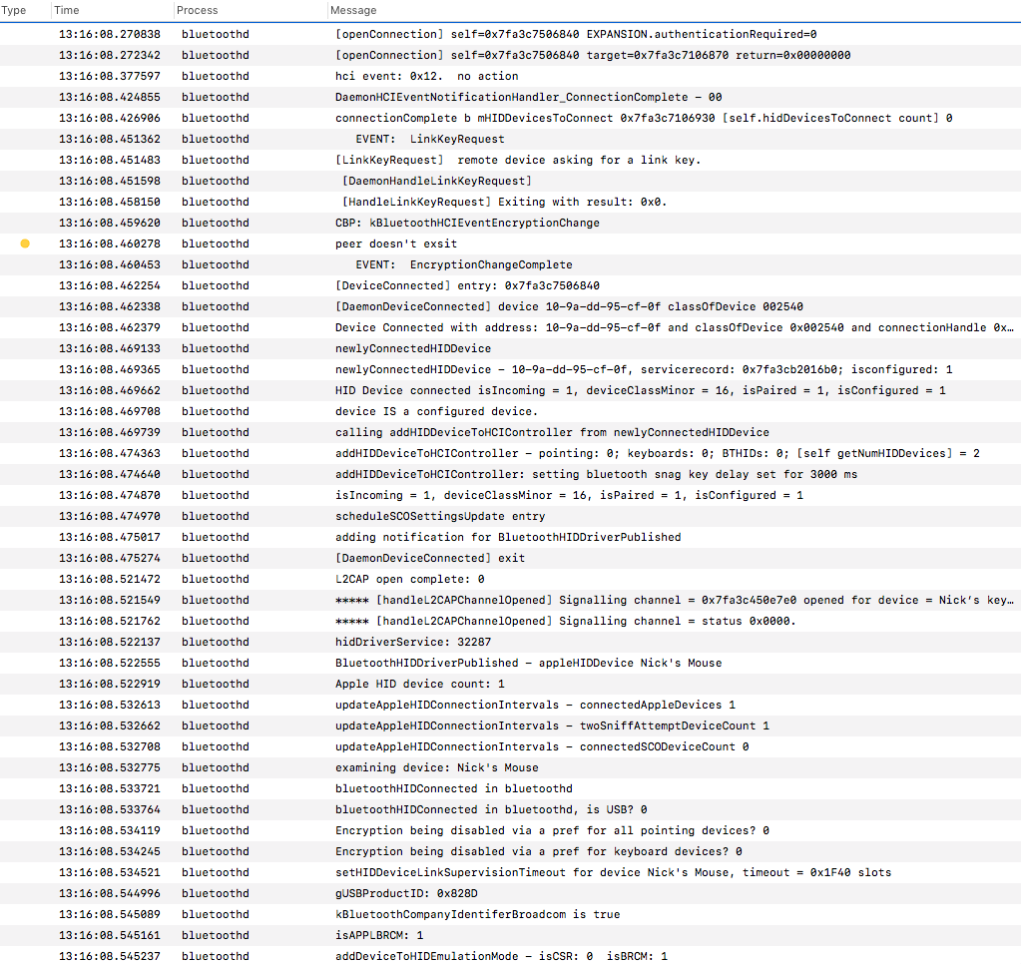The image size is (1021, 964).
Task: Select 'EVENT: EncryptionChangeComplete' message
Action: click(464, 264)
